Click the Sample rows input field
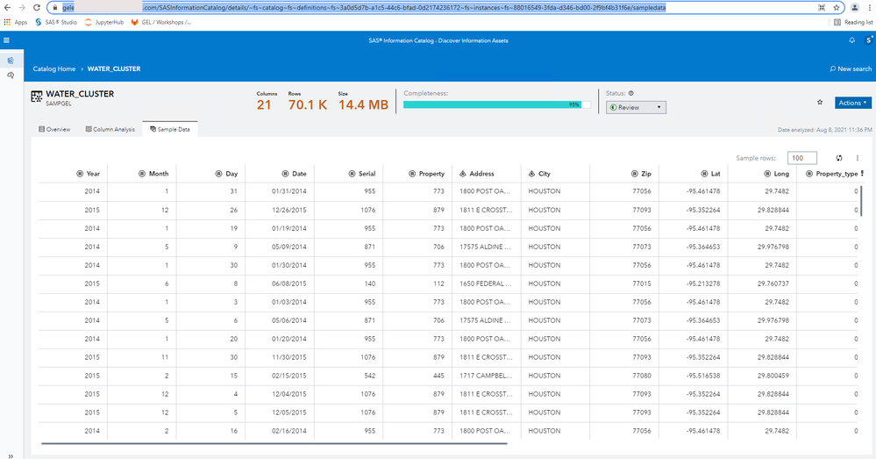 pyautogui.click(x=801, y=158)
